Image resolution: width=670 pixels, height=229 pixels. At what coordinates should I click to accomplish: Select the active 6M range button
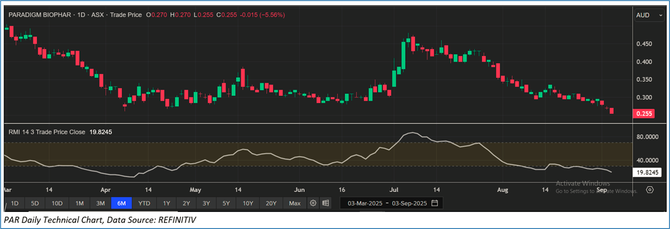(x=121, y=203)
